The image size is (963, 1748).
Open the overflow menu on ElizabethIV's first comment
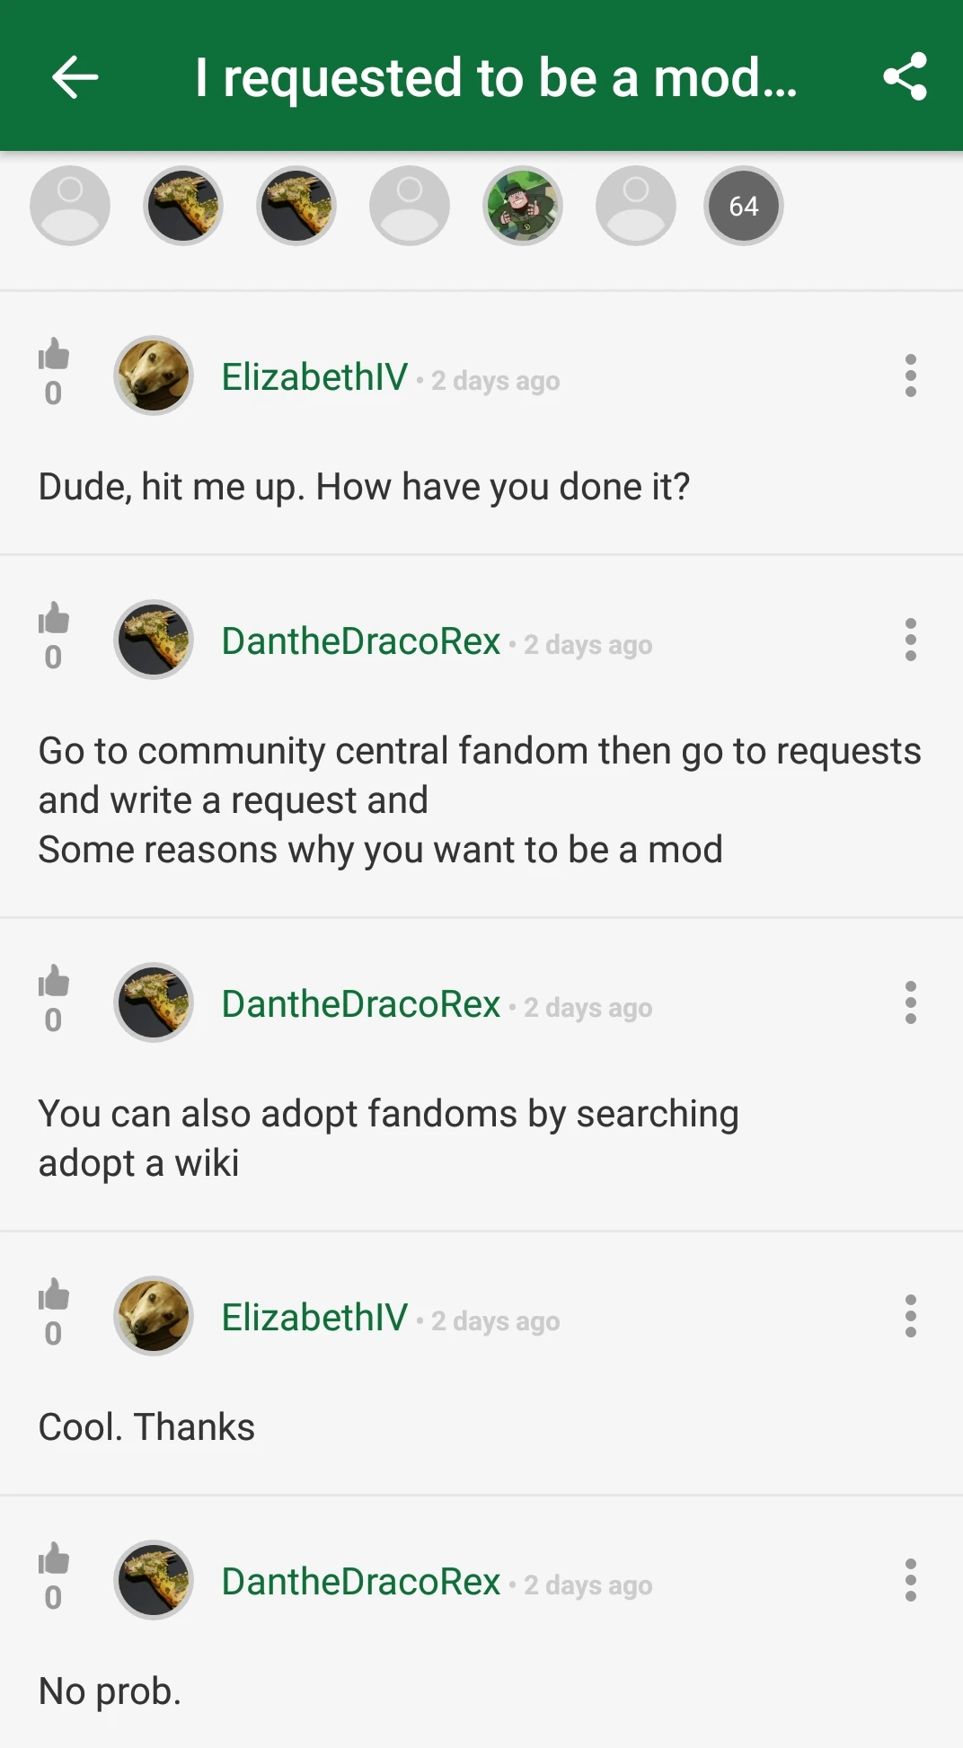pyautogui.click(x=910, y=375)
